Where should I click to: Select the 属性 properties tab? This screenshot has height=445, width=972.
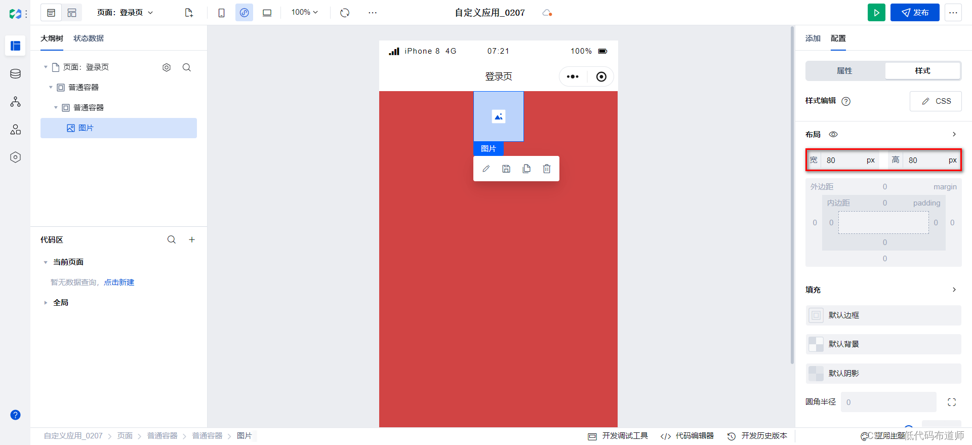click(x=844, y=71)
